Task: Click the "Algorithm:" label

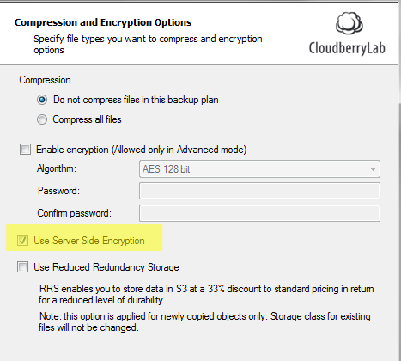Action: [x=57, y=168]
